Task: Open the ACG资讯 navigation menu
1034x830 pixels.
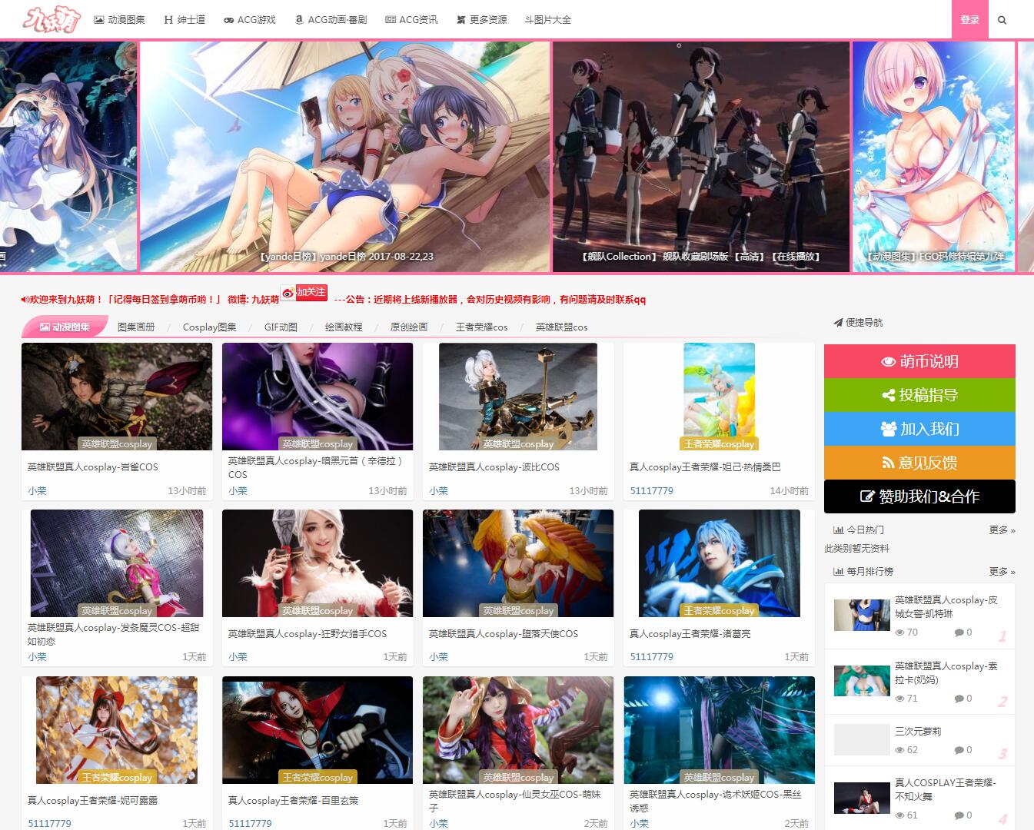Action: click(x=411, y=20)
